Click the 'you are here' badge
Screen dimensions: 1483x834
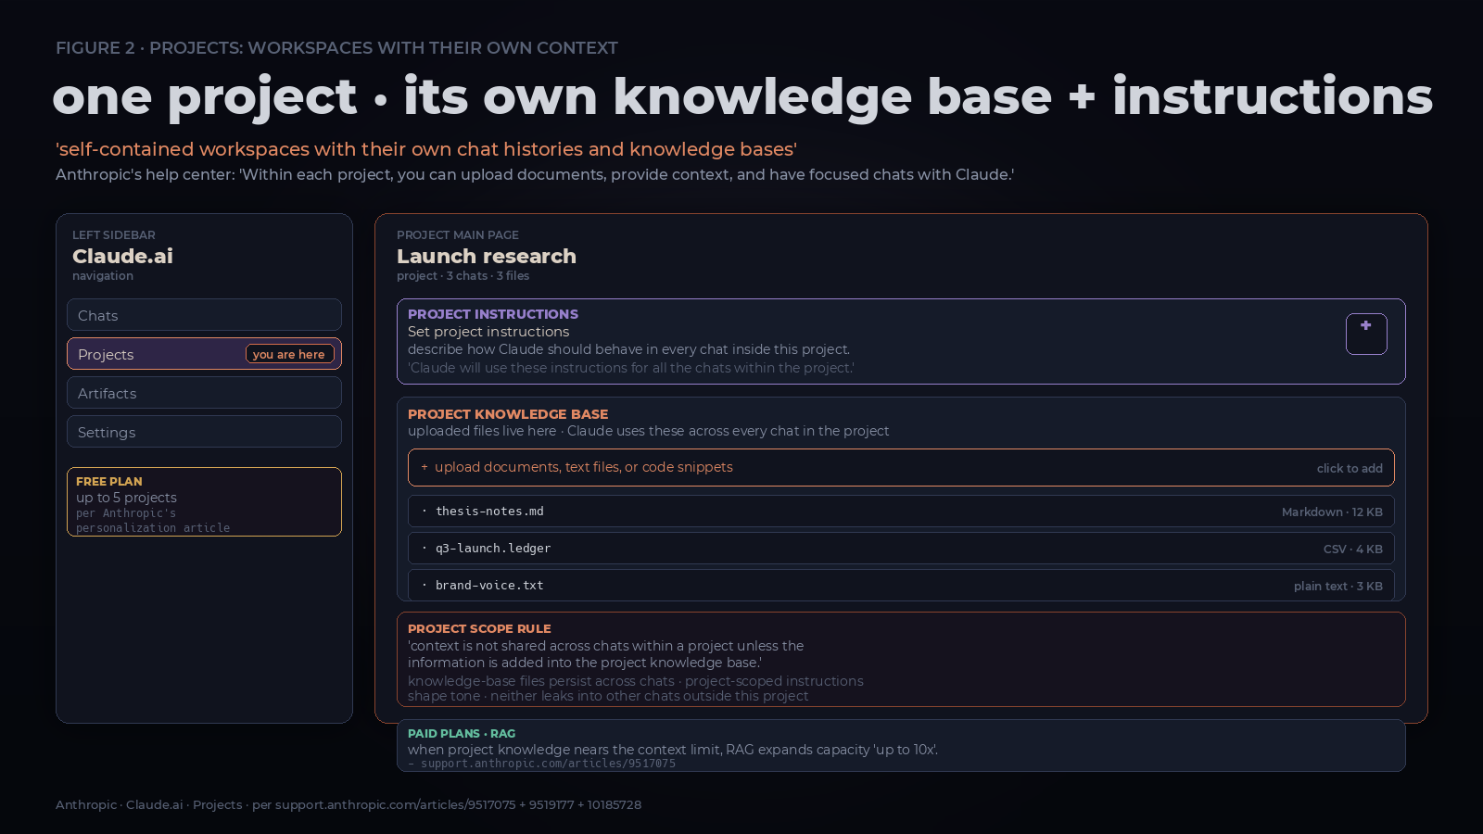click(289, 354)
